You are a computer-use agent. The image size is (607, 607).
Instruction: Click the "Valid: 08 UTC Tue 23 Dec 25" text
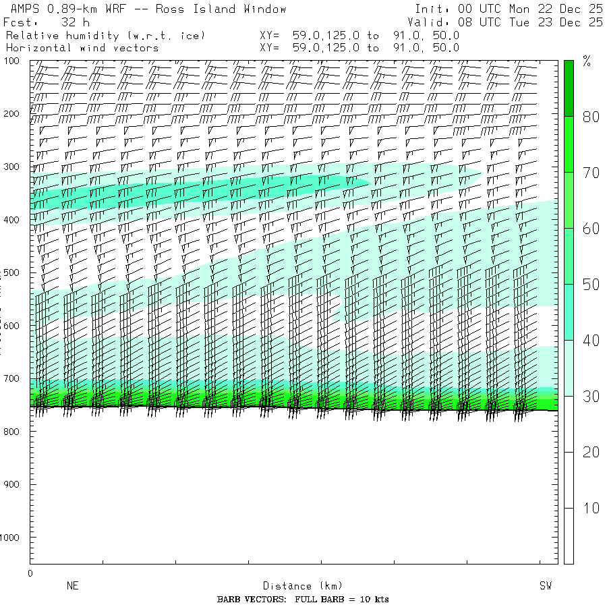tap(504, 22)
